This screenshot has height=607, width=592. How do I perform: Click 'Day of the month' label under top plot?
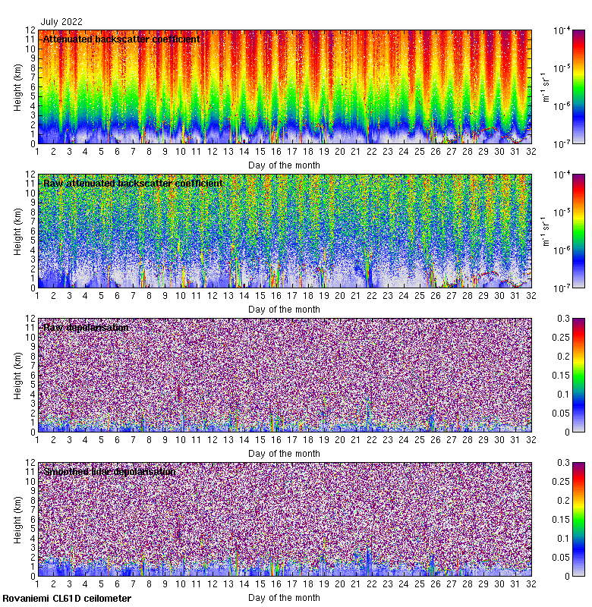(x=284, y=165)
